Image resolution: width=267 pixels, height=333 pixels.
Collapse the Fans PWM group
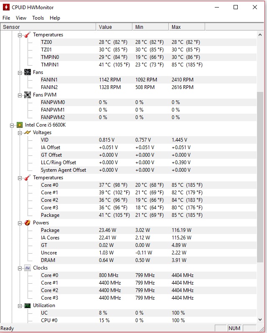click(20, 95)
